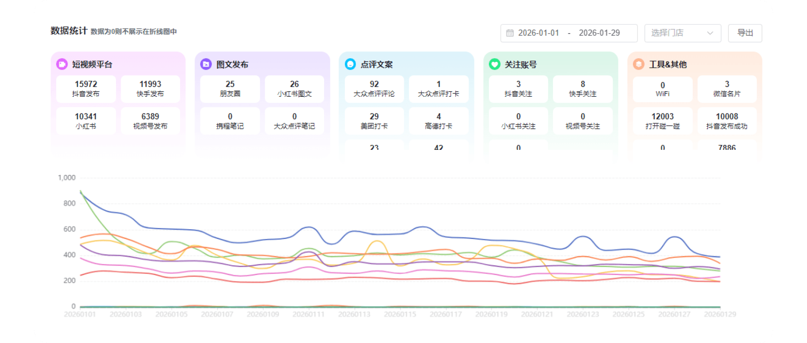This screenshot has width=807, height=343.
Task: Click the pink short video platform icon
Action: point(62,64)
